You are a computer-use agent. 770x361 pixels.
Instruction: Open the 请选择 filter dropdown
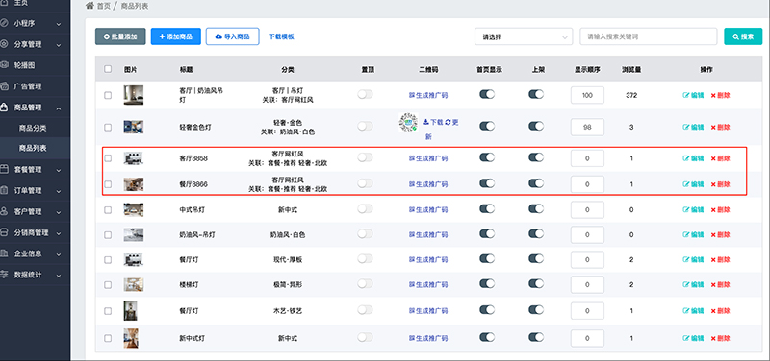pyautogui.click(x=524, y=36)
